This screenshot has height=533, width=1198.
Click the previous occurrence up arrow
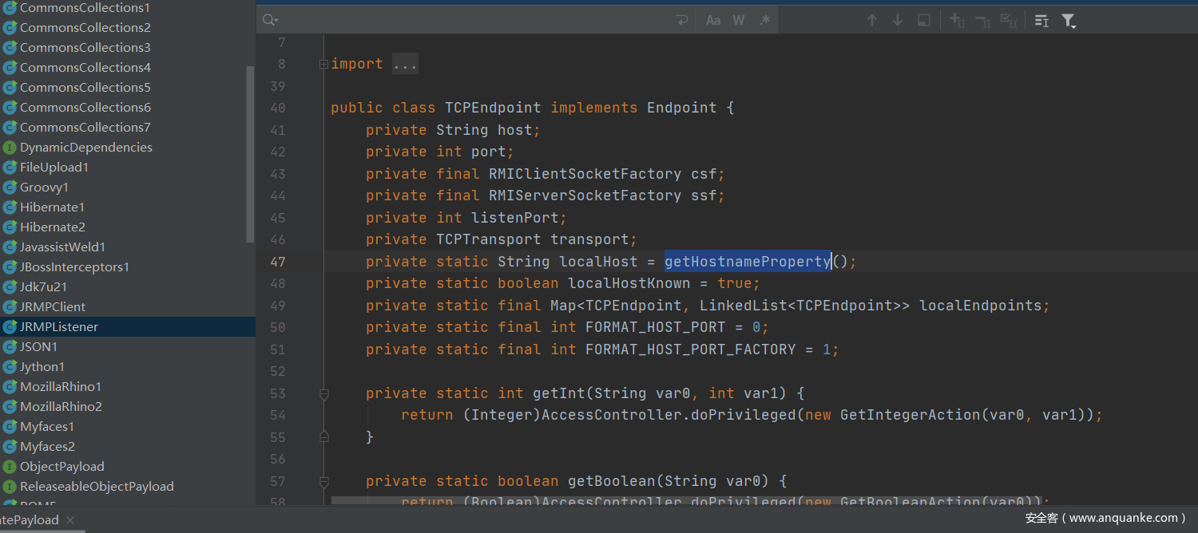point(872,21)
